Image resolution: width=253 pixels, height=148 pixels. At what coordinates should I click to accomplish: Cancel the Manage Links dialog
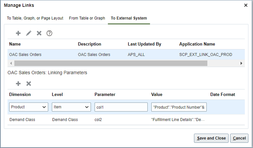pyautogui.click(x=239, y=138)
